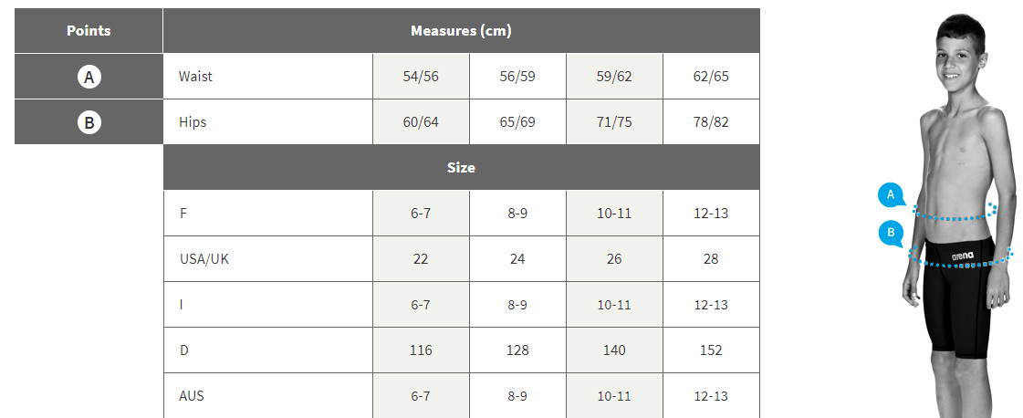Click the B marker in the table
1023x418 pixels.
point(89,122)
